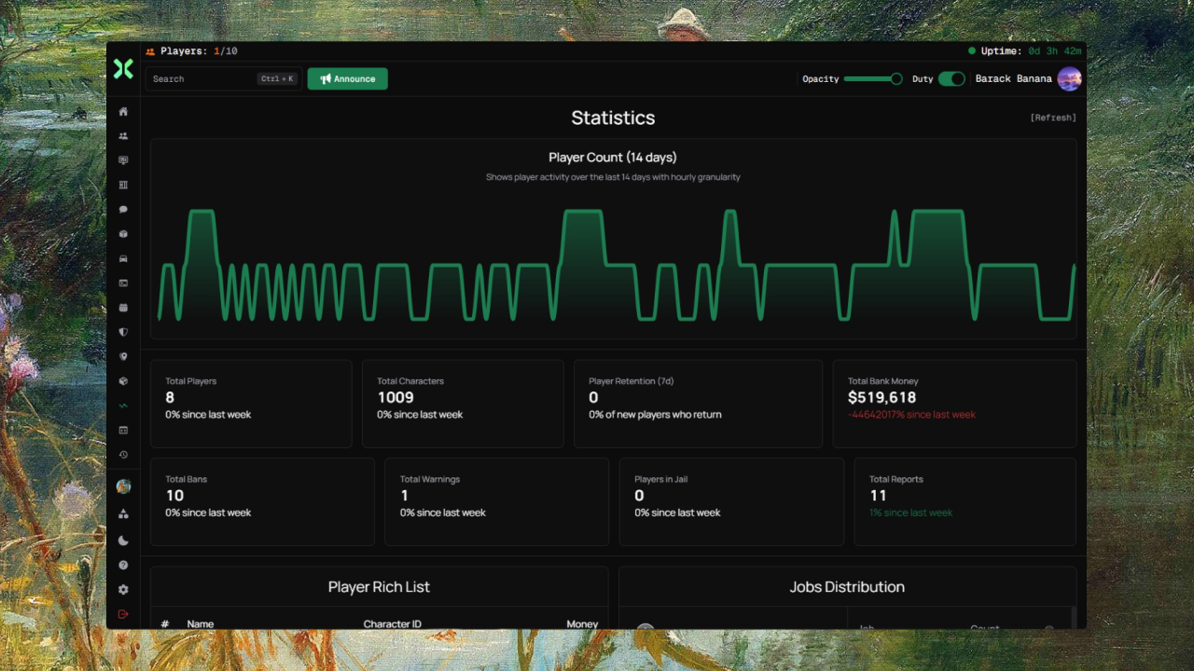Click the monitor screen sidebar icon
Screen dimensions: 1194x671
click(x=123, y=160)
